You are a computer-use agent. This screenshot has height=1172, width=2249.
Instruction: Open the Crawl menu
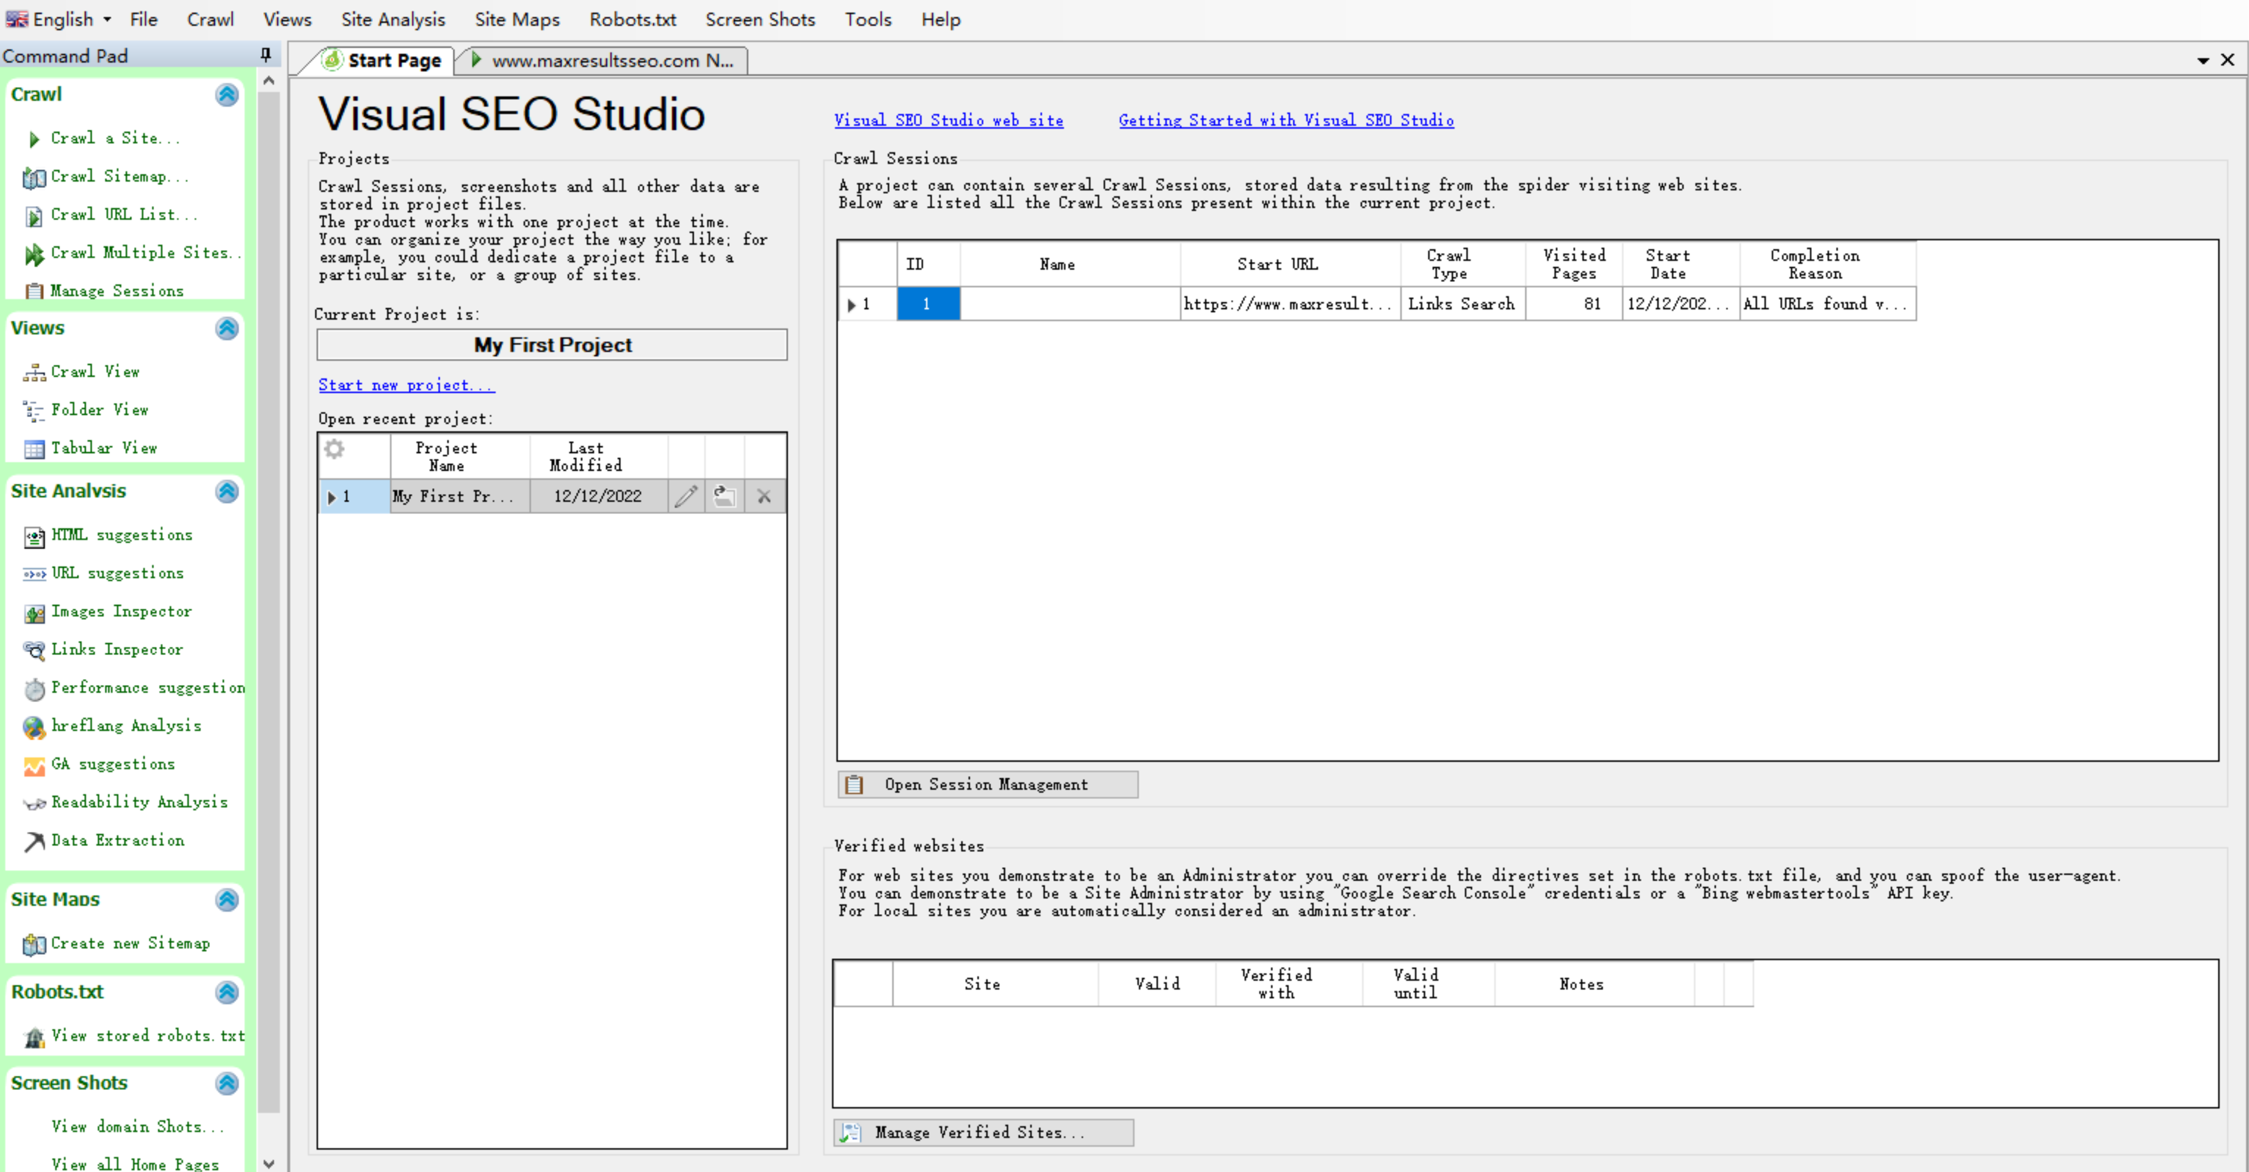210,19
